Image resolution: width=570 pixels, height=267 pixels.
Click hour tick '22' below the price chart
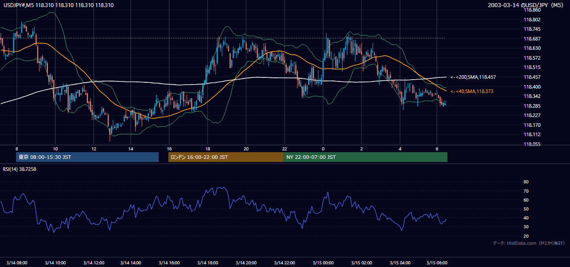284,149
